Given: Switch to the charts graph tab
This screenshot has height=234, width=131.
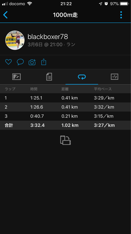Looking at the screenshot, I should pos(115,77).
